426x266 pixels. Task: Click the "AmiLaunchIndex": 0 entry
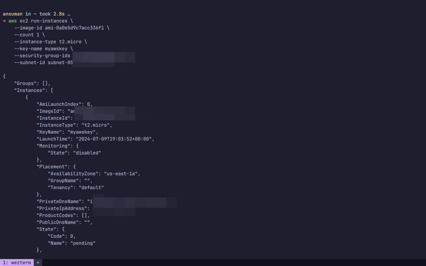64,104
